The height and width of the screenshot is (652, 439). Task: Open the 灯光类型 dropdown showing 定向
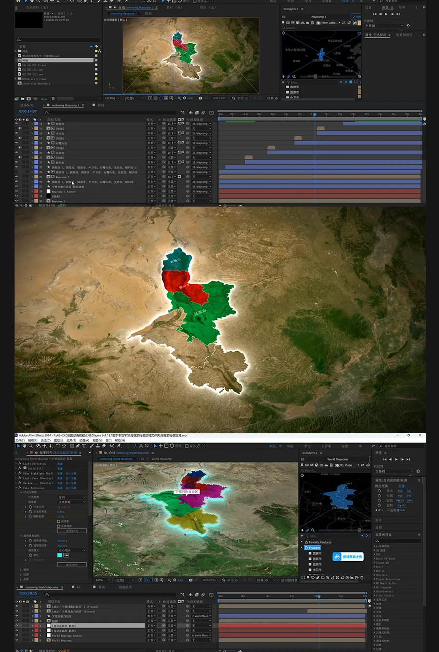[72, 497]
